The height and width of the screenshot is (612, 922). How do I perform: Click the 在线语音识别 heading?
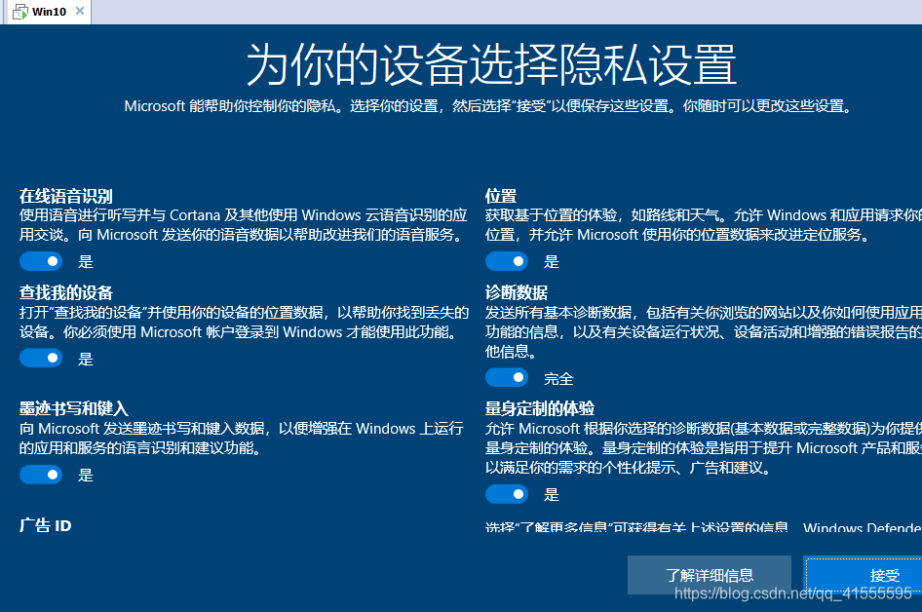pyautogui.click(x=66, y=196)
